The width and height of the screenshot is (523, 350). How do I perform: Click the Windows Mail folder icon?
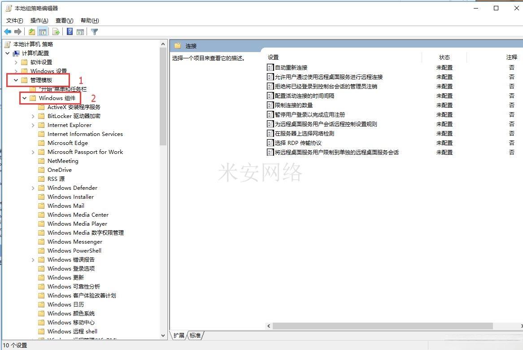pyautogui.click(x=41, y=206)
